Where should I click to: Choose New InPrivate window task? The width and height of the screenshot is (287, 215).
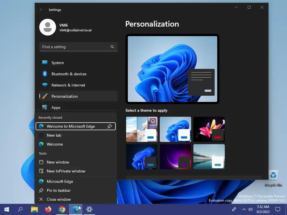(76, 171)
